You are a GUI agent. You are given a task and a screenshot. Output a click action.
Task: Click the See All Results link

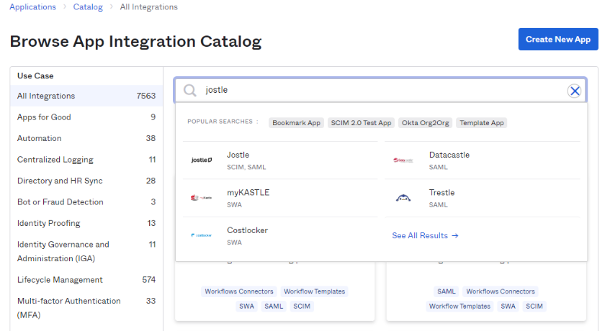pos(425,235)
